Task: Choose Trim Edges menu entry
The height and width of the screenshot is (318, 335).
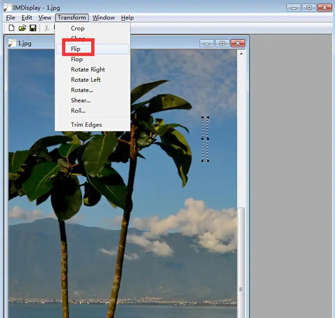Action: 86,125
